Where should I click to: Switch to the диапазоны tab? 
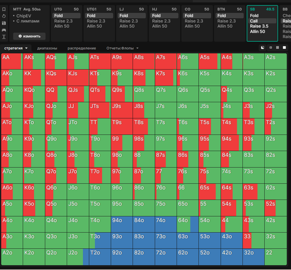click(47, 48)
